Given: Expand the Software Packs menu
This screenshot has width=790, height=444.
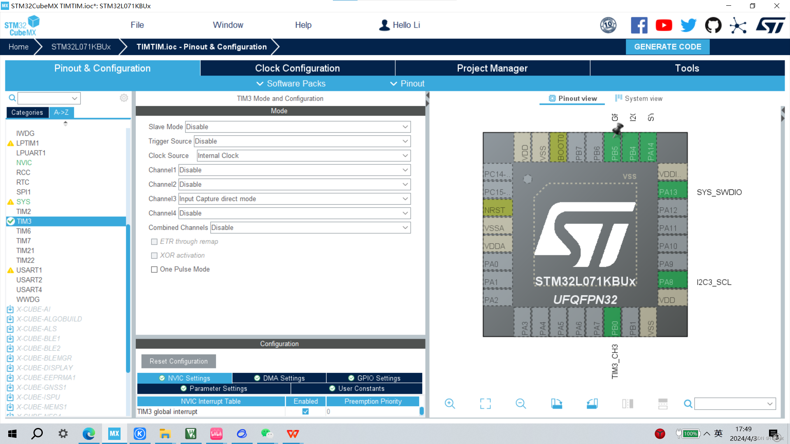Looking at the screenshot, I should (x=291, y=83).
